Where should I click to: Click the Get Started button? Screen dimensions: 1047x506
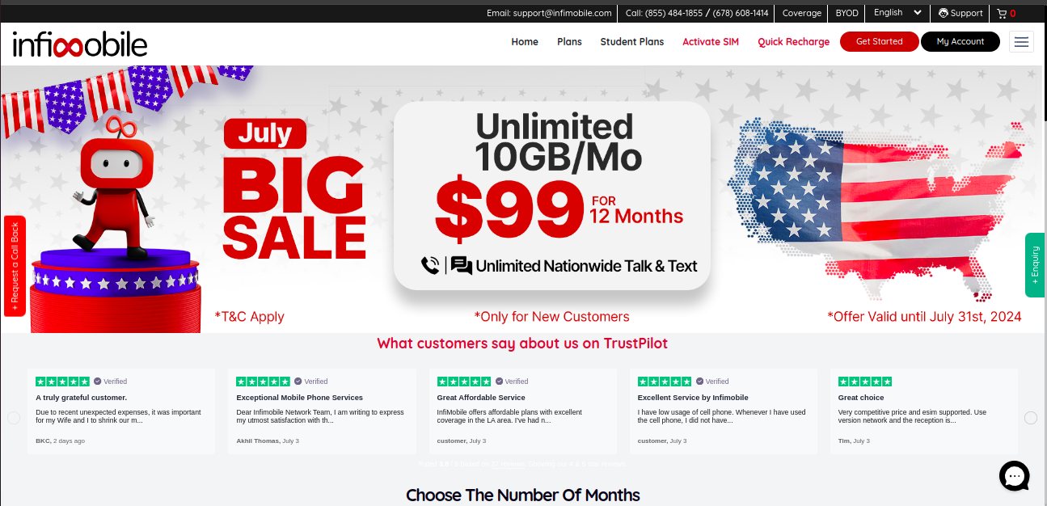[879, 42]
